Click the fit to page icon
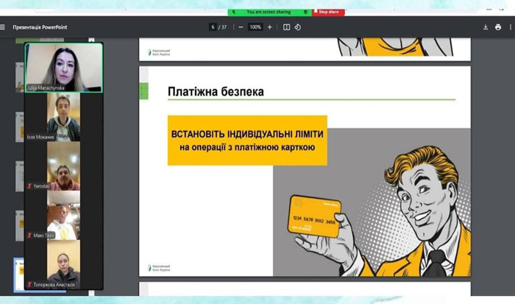The height and width of the screenshot is (304, 515). [x=285, y=27]
